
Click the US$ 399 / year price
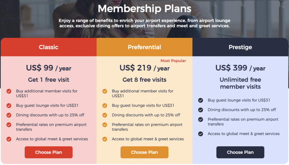click(x=240, y=68)
